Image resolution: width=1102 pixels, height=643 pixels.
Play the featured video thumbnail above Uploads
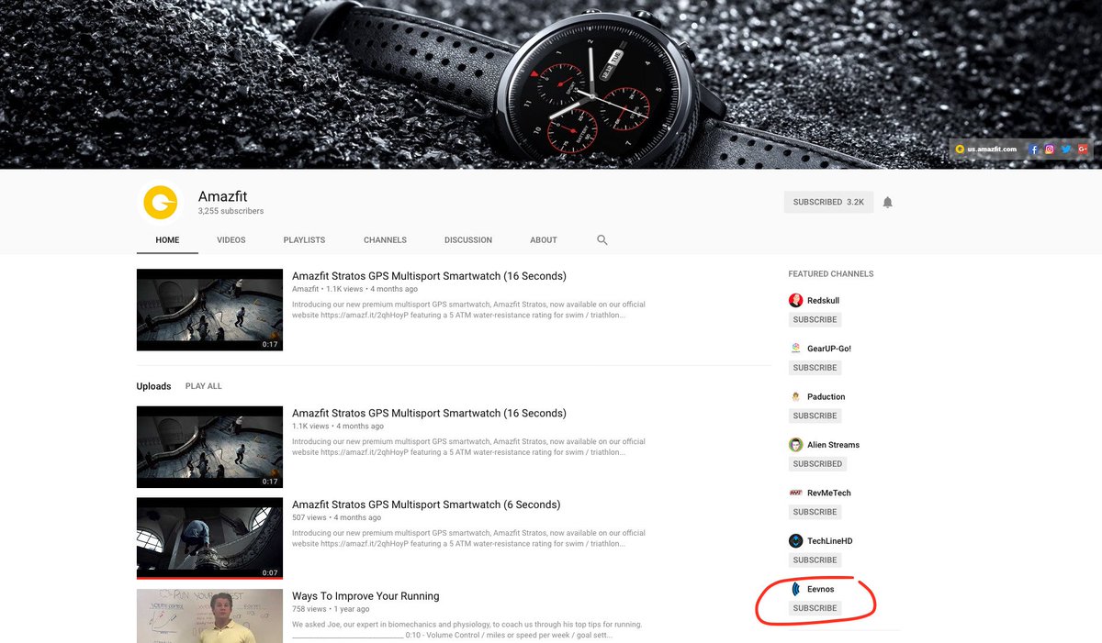point(209,310)
